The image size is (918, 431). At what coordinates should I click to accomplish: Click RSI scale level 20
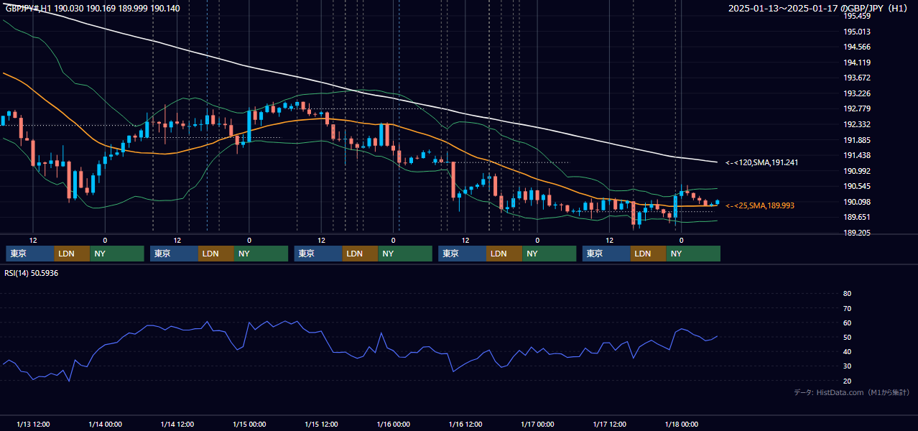(847, 381)
